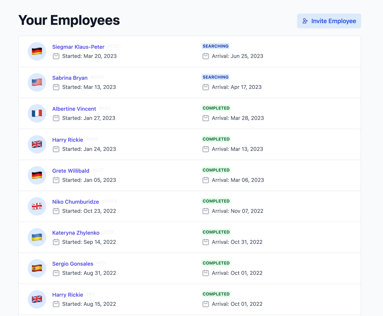Image resolution: width=383 pixels, height=316 pixels.
Task: Click the calendar icon beside Arrival Apr 17, 2023
Action: [x=206, y=87]
